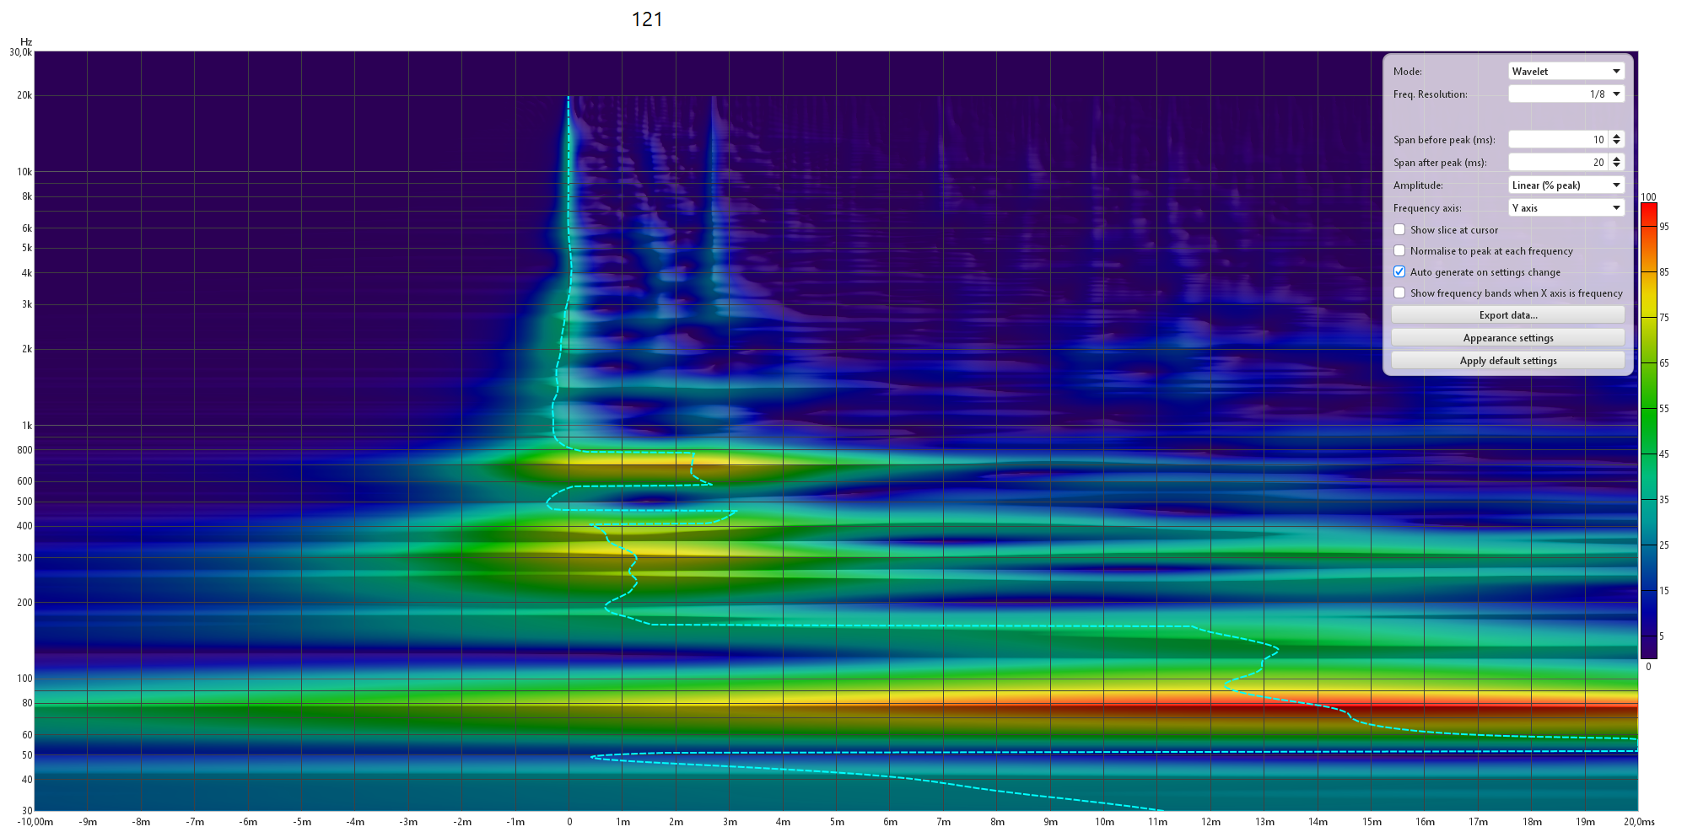This screenshot has height=832, width=1687.
Task: Click the 15m label on time axis
Action: pos(1372,822)
